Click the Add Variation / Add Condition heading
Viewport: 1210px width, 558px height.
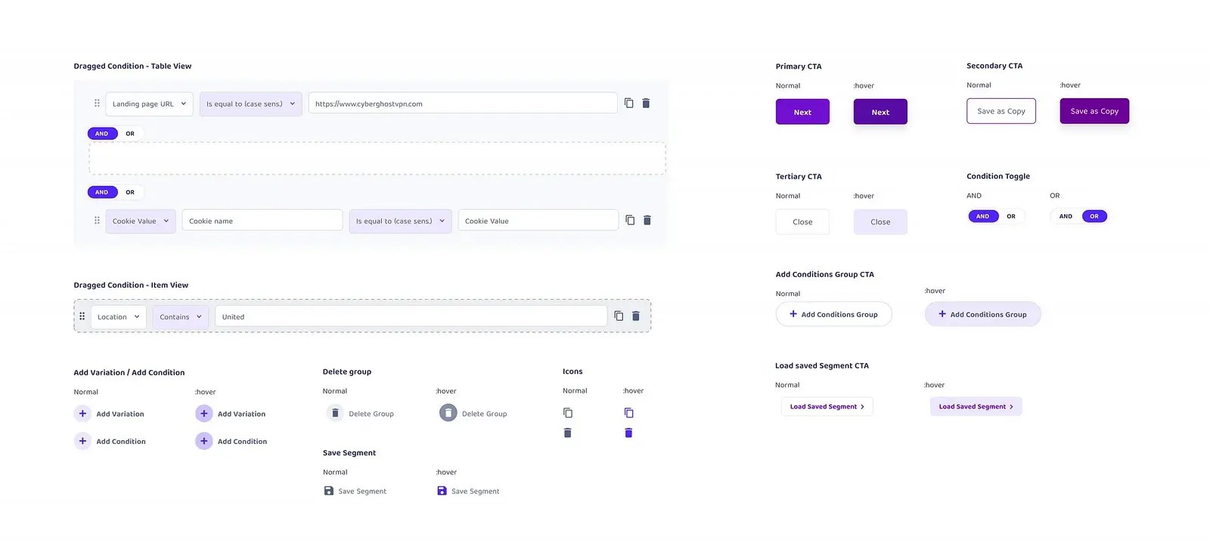(129, 372)
